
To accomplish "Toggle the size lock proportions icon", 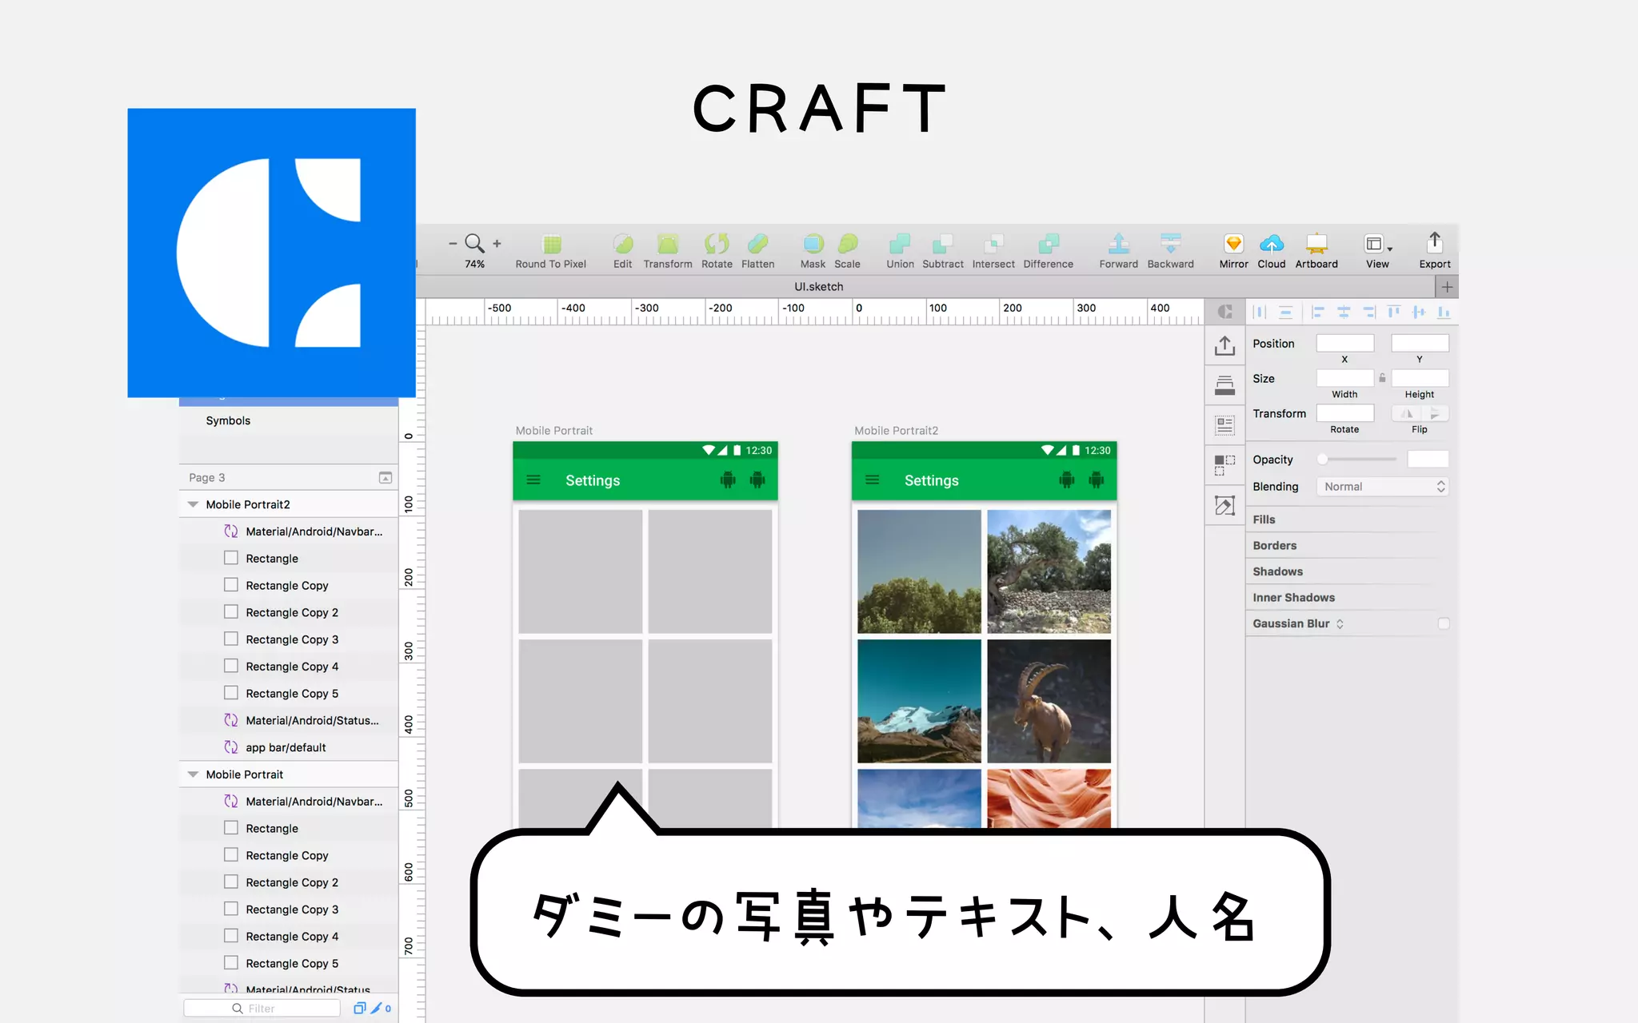I will point(1382,378).
